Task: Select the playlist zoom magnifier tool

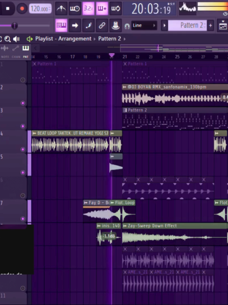Action: [x=8, y=39]
